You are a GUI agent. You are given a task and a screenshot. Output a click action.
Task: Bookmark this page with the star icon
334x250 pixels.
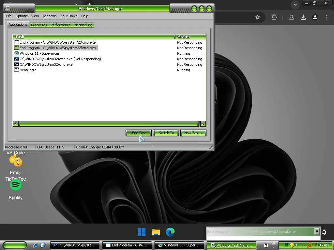(x=258, y=17)
